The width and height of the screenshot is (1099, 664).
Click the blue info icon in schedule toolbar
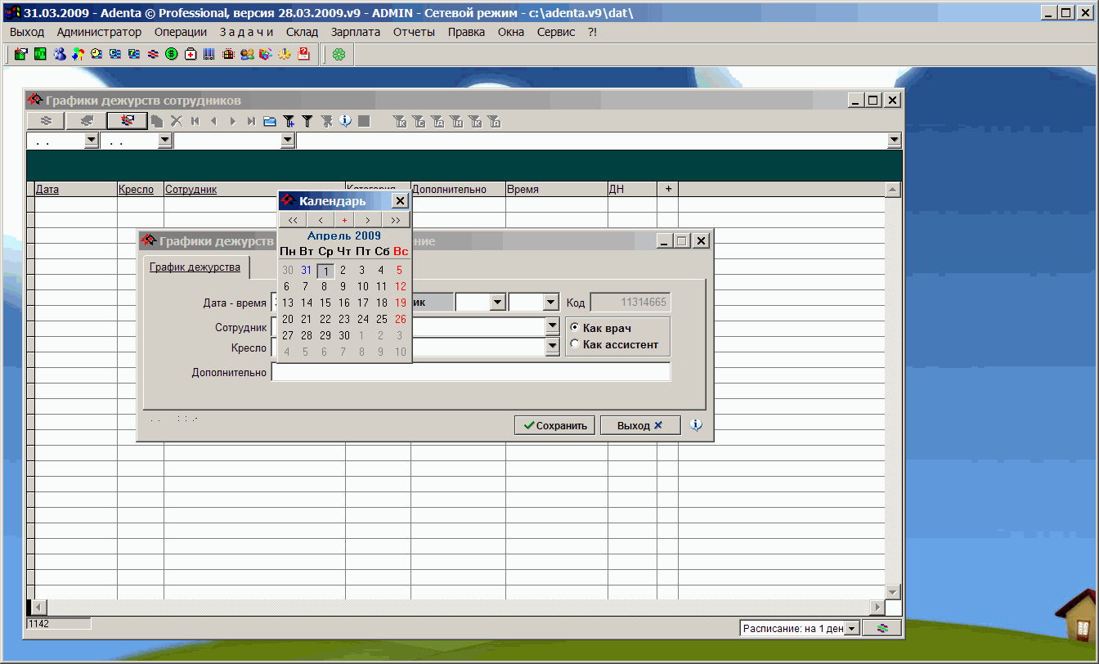pos(345,121)
